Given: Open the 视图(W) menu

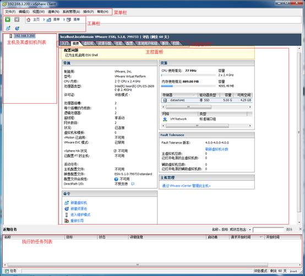Looking at the screenshot, I should coord(39,12).
